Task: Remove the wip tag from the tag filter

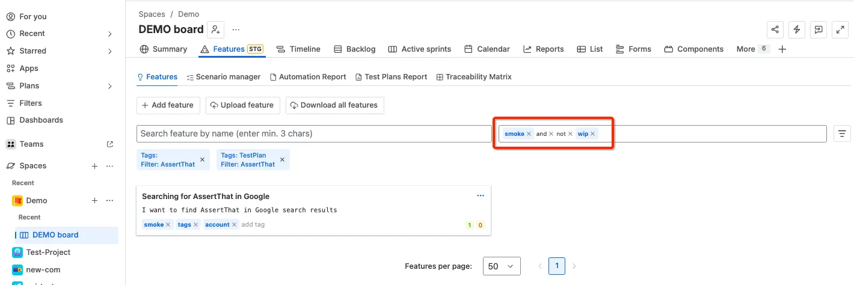Action: (x=592, y=134)
